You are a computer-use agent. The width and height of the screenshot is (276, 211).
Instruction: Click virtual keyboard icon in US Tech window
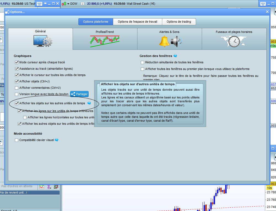coord(39,4)
